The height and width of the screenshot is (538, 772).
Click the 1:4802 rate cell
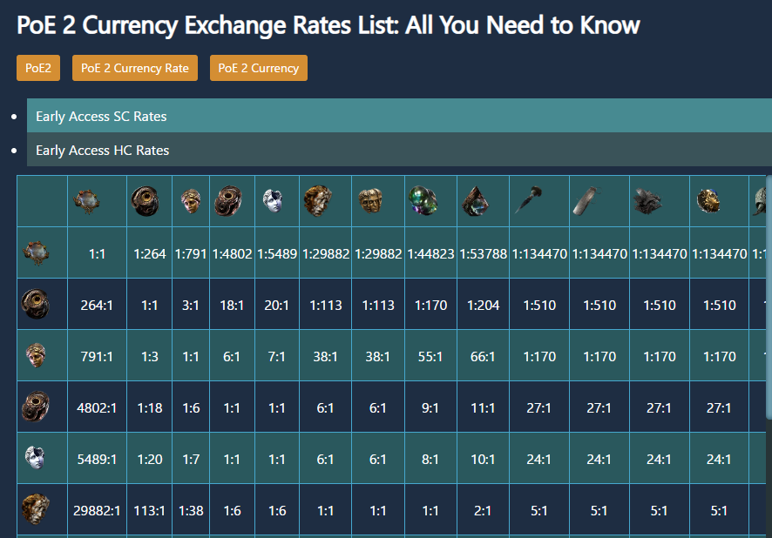pyautogui.click(x=232, y=253)
